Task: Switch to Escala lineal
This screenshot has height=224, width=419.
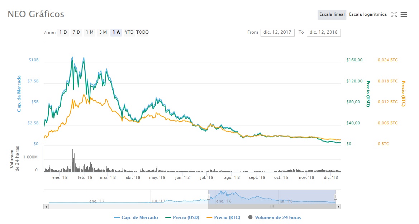Action: [332, 15]
